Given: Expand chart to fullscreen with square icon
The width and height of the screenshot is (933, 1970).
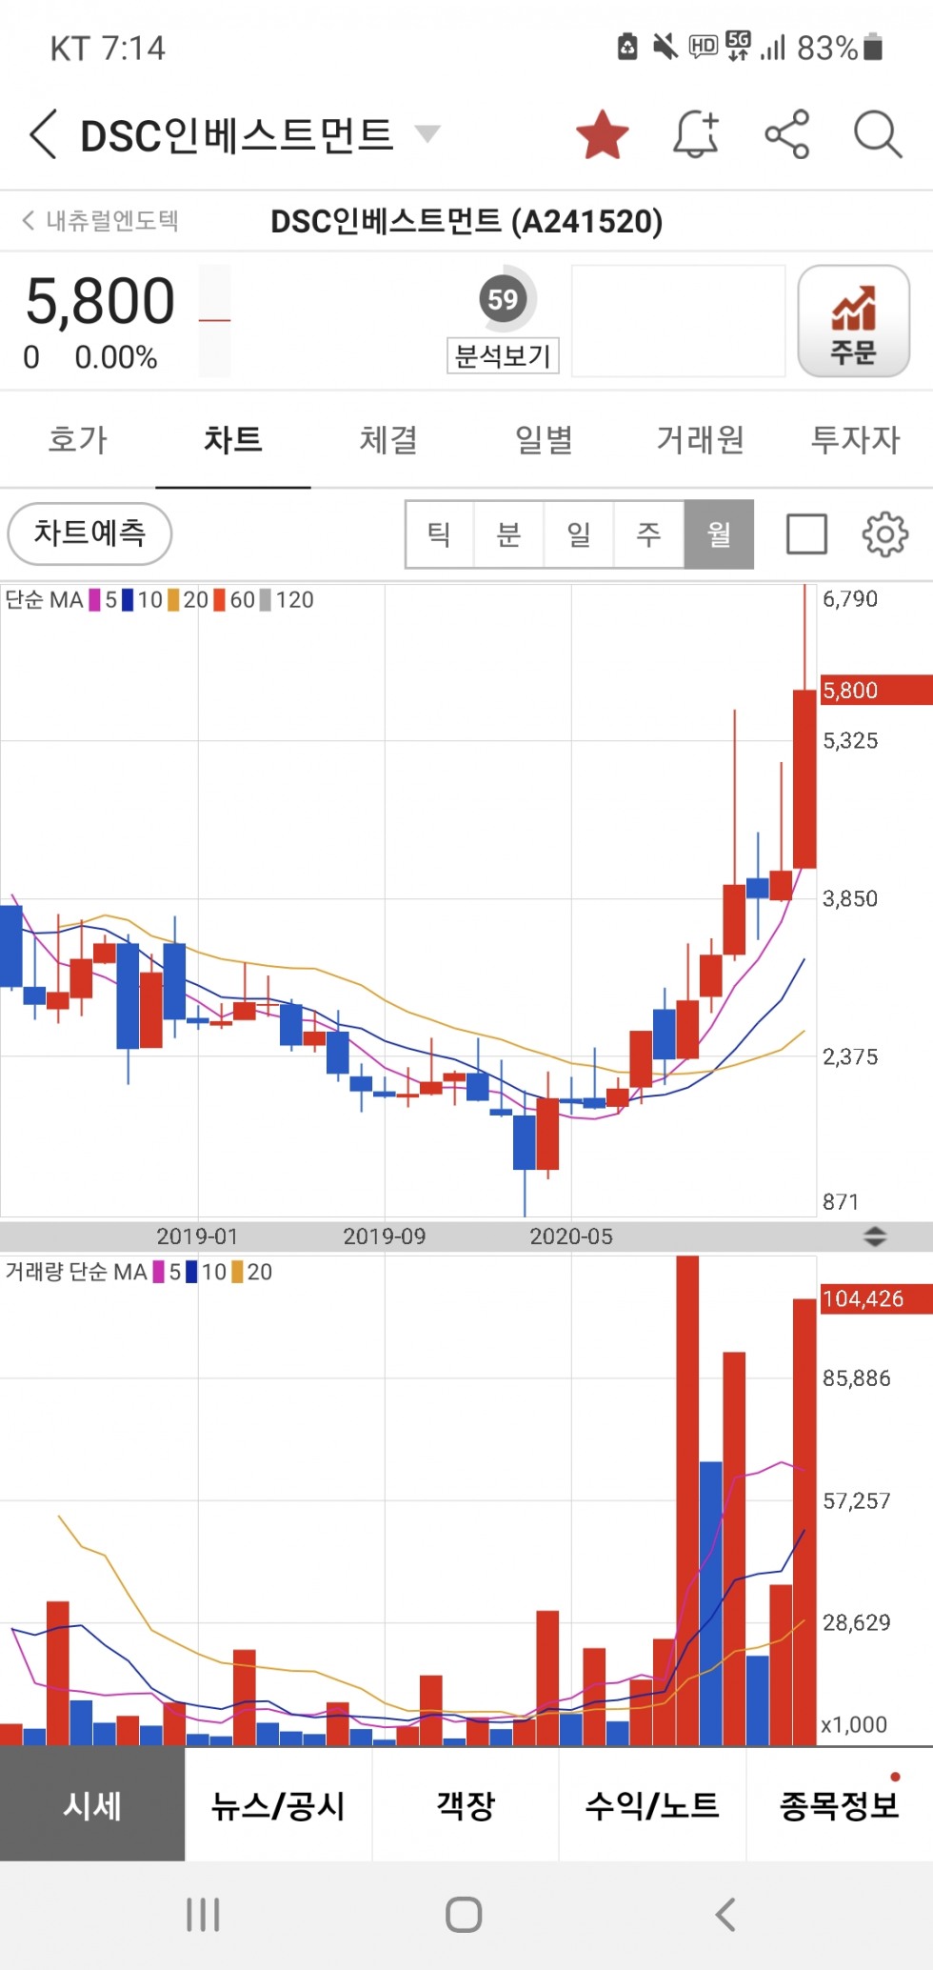Looking at the screenshot, I should (x=806, y=534).
